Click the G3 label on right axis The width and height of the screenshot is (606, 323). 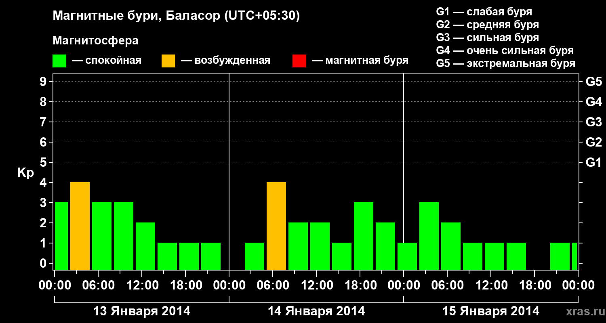pyautogui.click(x=593, y=122)
